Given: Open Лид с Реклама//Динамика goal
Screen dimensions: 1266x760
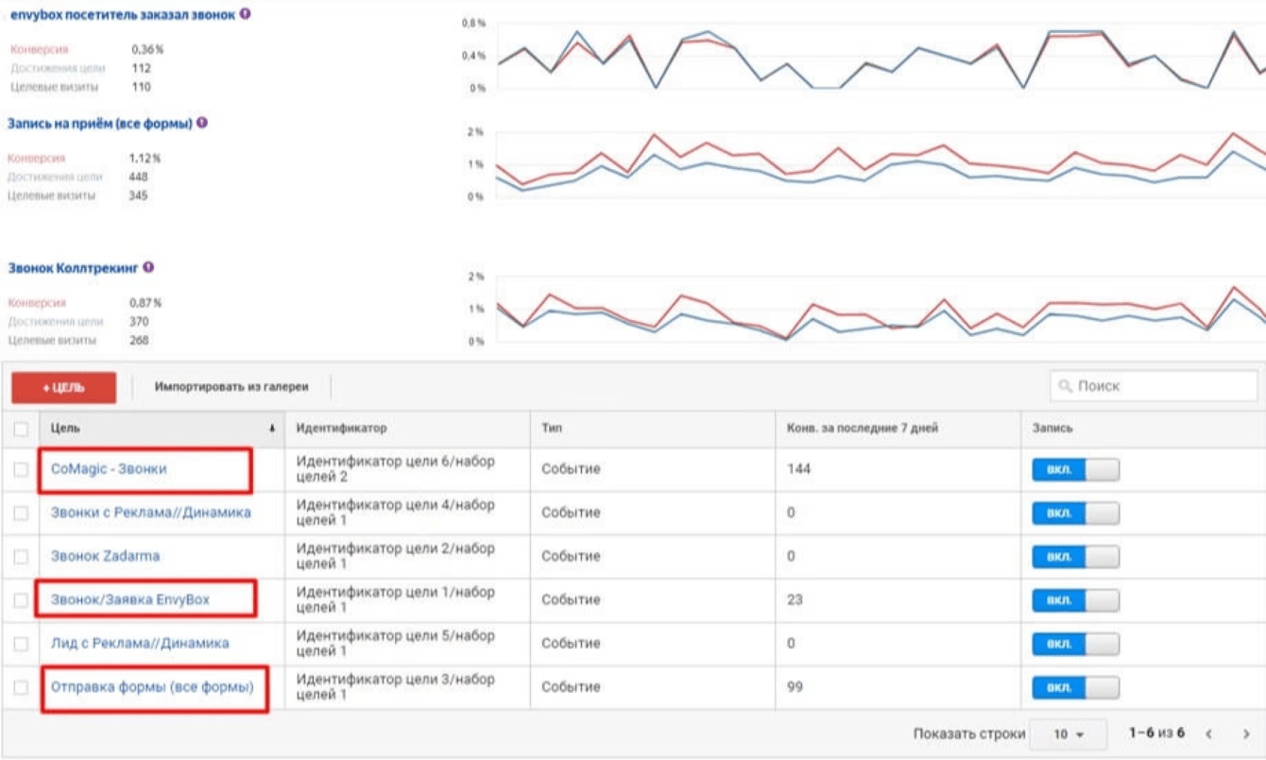Looking at the screenshot, I should pyautogui.click(x=140, y=643).
